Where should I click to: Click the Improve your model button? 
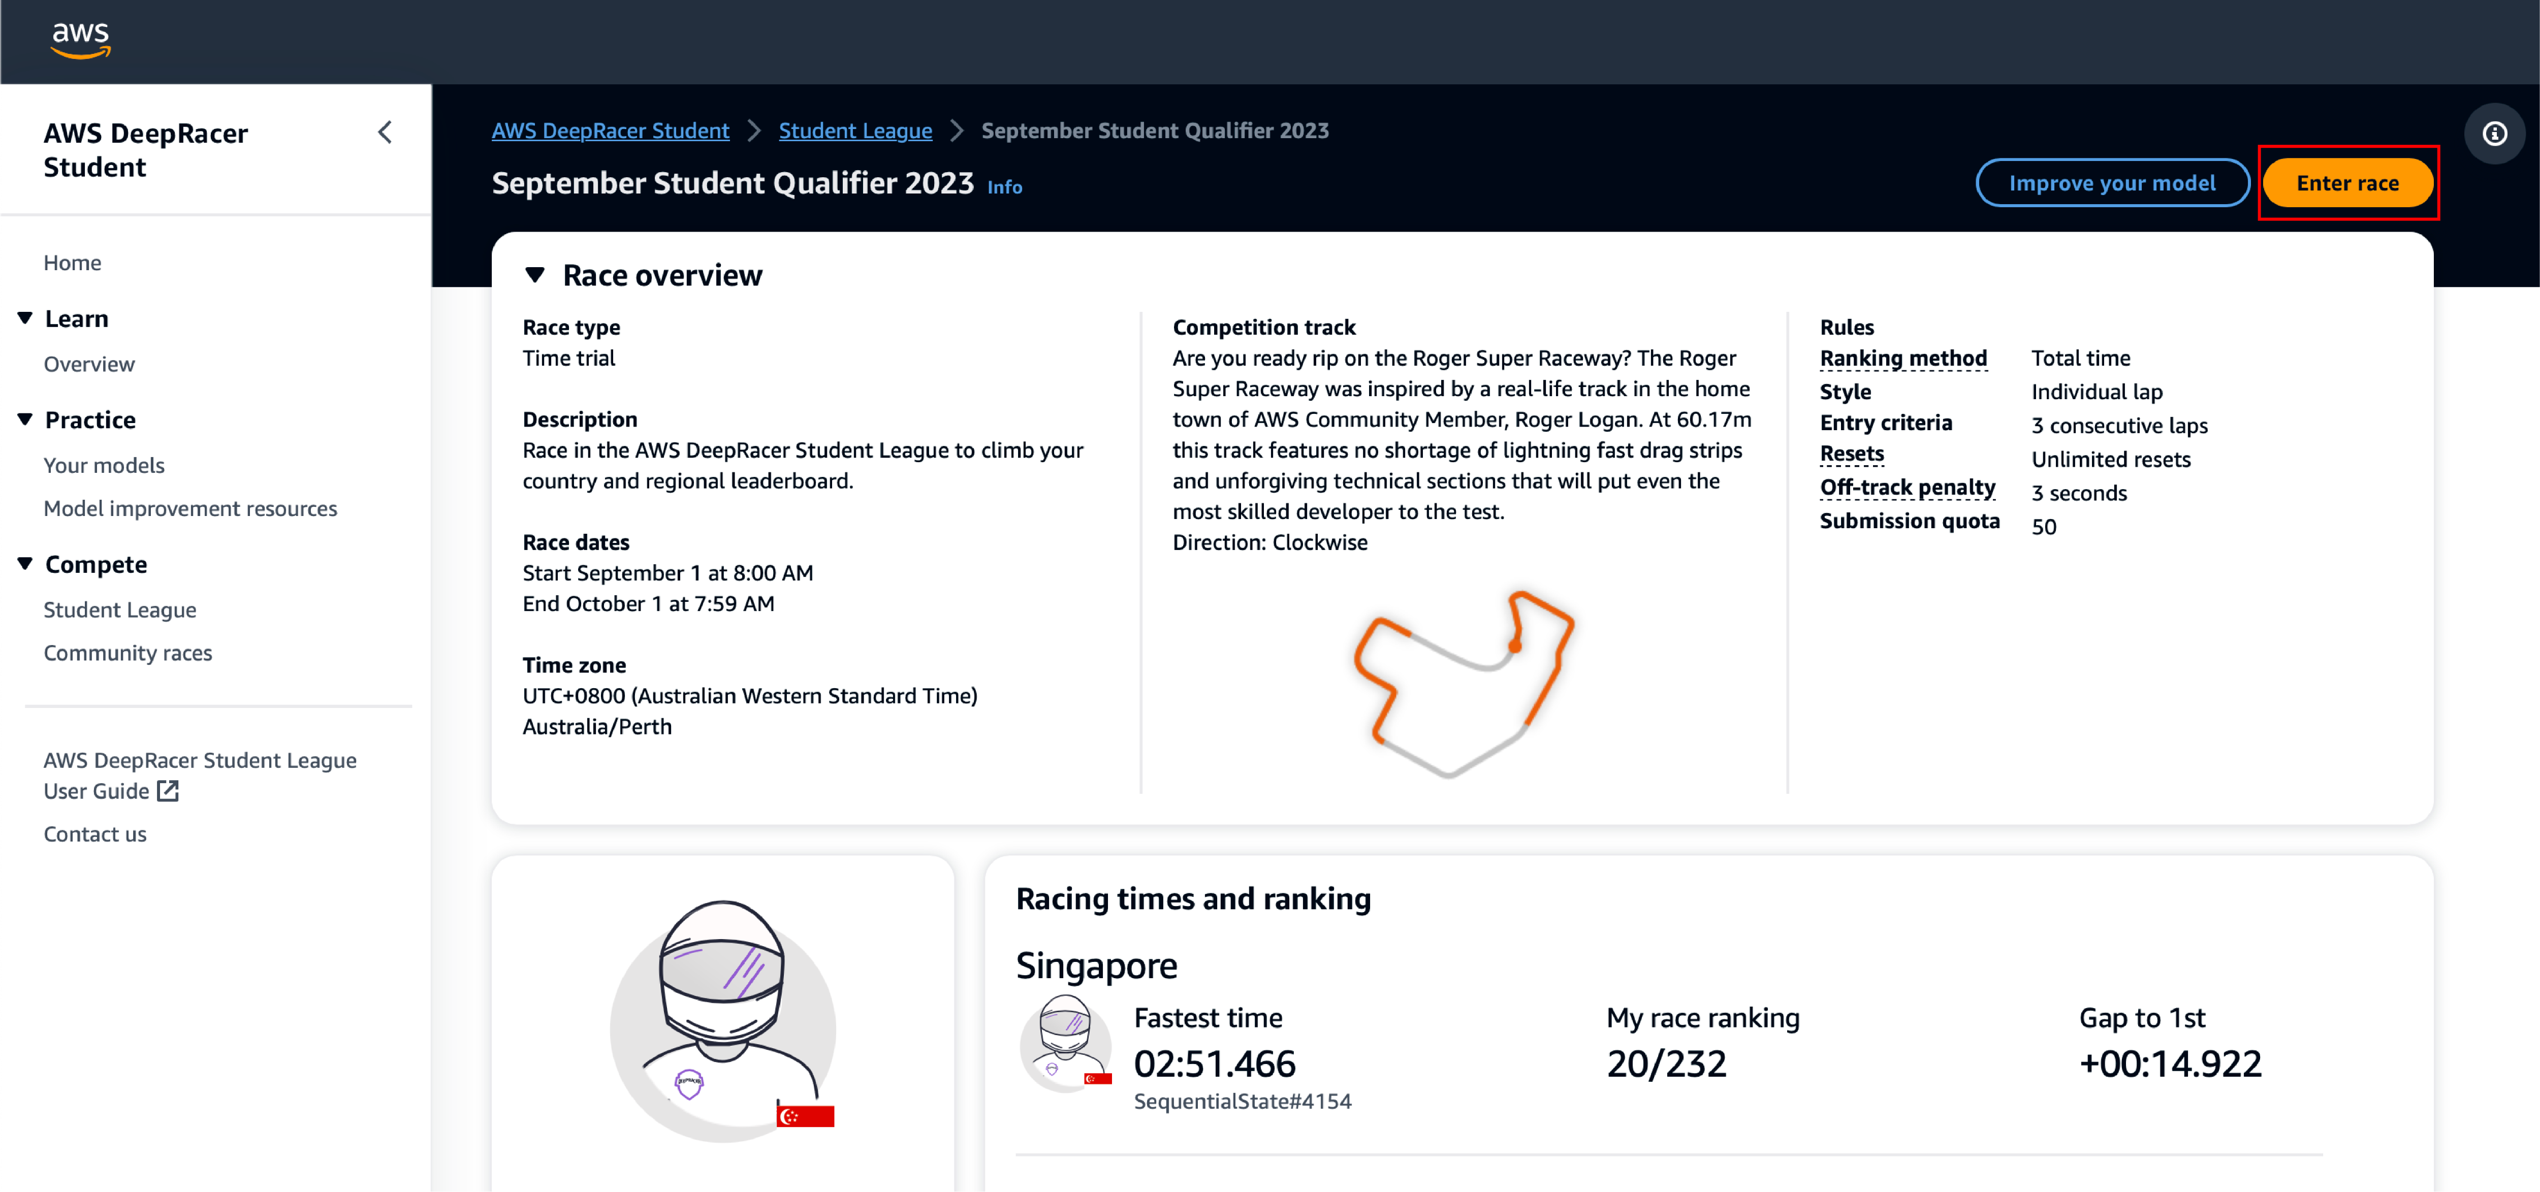click(x=2113, y=182)
